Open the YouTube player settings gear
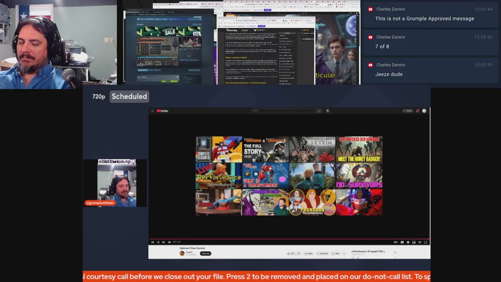This screenshot has width=501, height=282. tap(408, 242)
